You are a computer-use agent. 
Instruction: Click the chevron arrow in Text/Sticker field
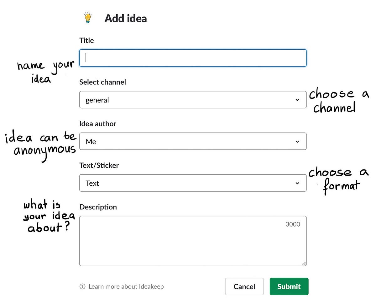tap(297, 183)
